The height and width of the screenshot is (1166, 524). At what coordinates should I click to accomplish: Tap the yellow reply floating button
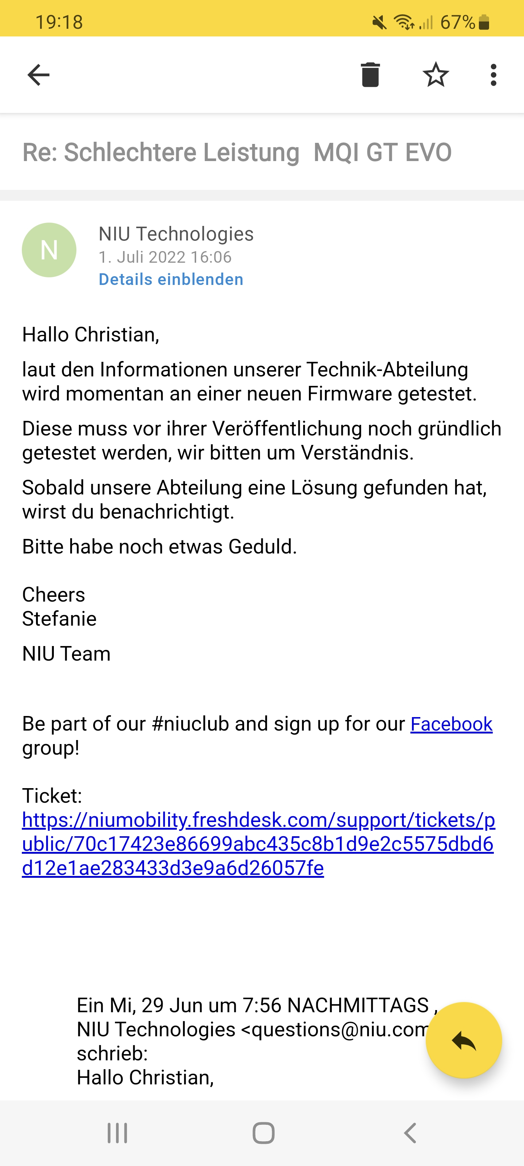(x=464, y=1041)
